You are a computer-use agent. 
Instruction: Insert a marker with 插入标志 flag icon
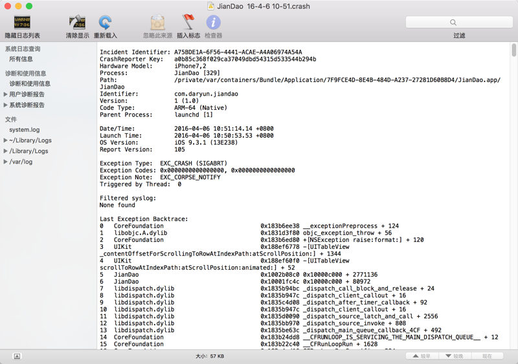click(188, 22)
